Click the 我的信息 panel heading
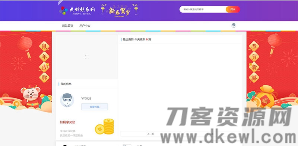The height and width of the screenshot is (146, 298). point(66,84)
